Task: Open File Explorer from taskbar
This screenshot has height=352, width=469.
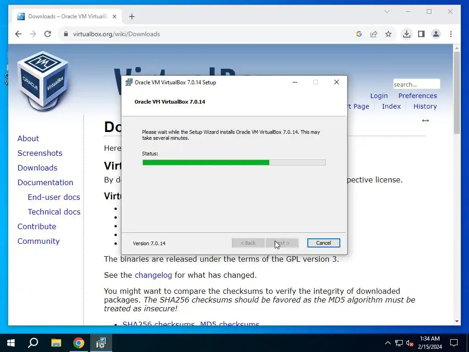Action: point(56,343)
